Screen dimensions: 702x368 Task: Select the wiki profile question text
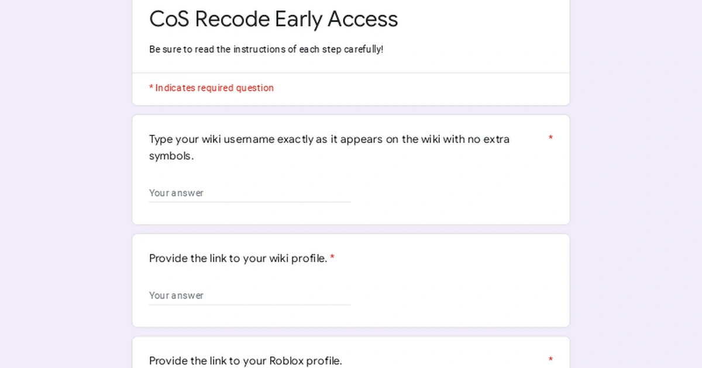(x=236, y=258)
